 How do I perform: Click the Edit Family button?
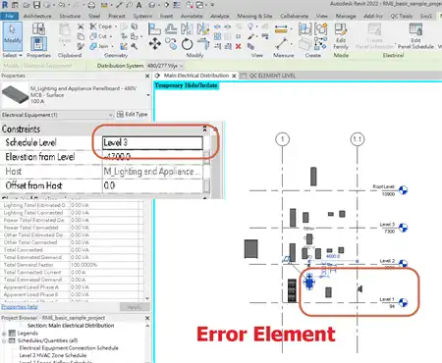(x=341, y=36)
